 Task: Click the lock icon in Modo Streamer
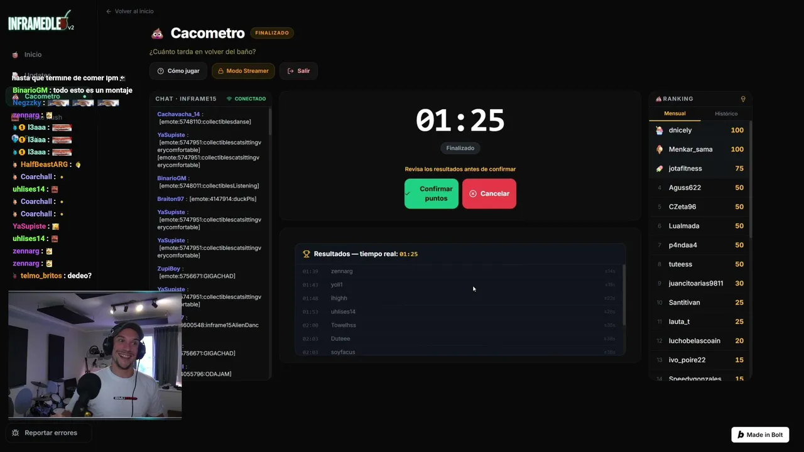(x=220, y=71)
